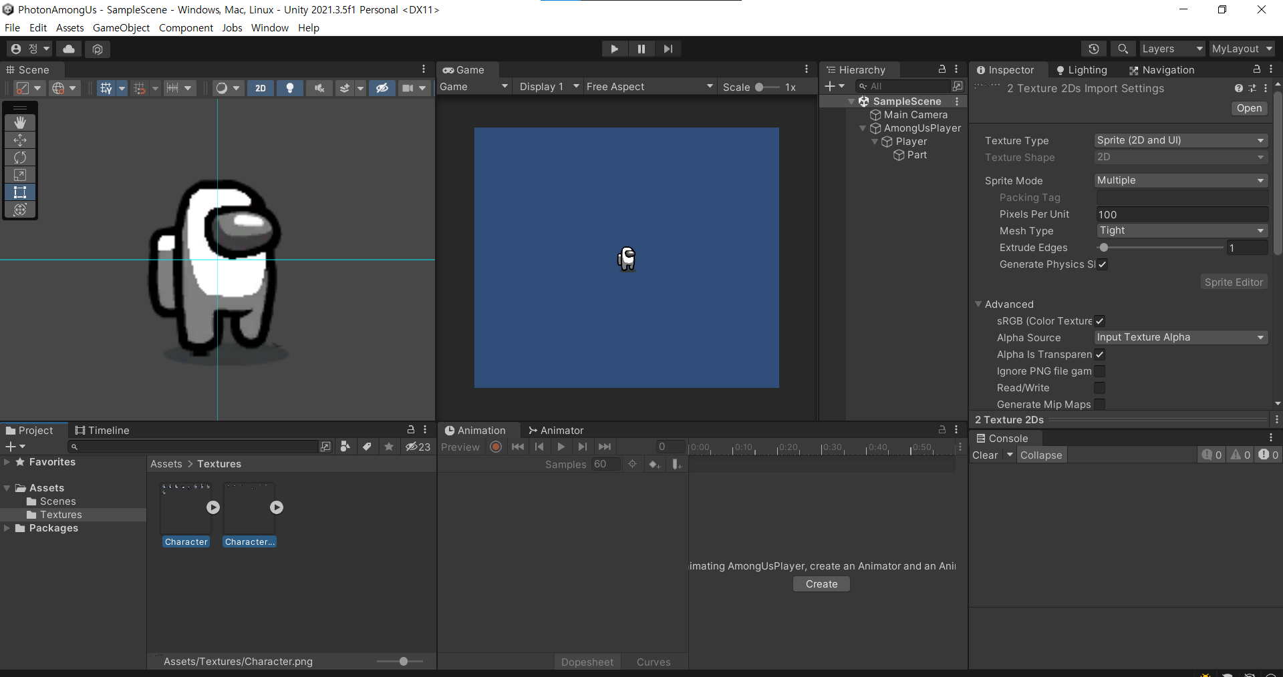Screen dimensions: 1283x677
Task: Open the Layers dropdown
Action: [x=1172, y=49]
